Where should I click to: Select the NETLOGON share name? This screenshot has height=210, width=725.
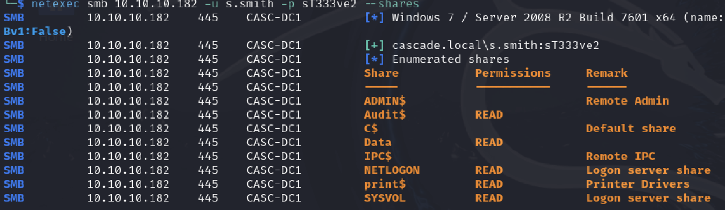(391, 170)
